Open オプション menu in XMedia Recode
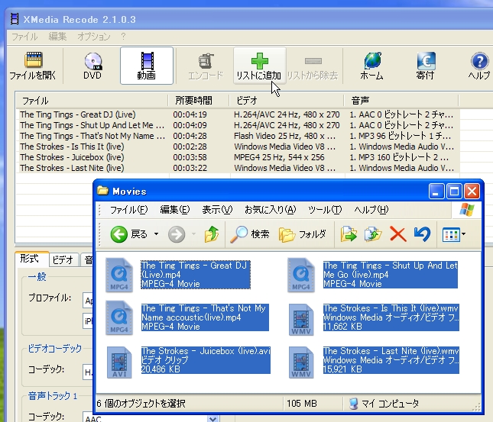This screenshot has height=422, width=493. coord(94,37)
